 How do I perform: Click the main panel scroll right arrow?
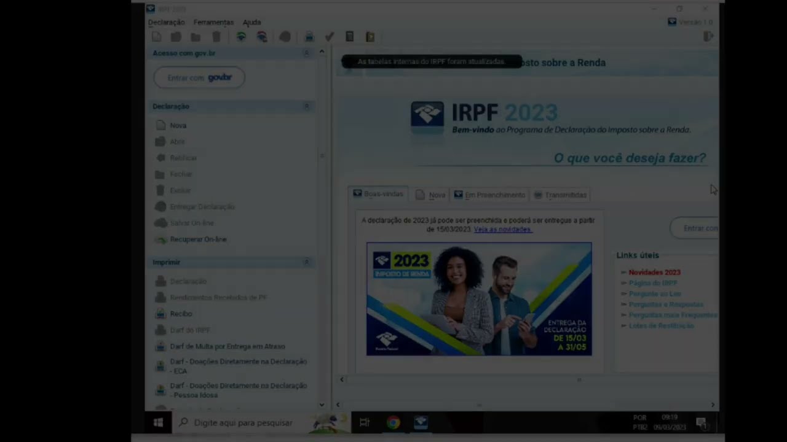click(x=713, y=405)
